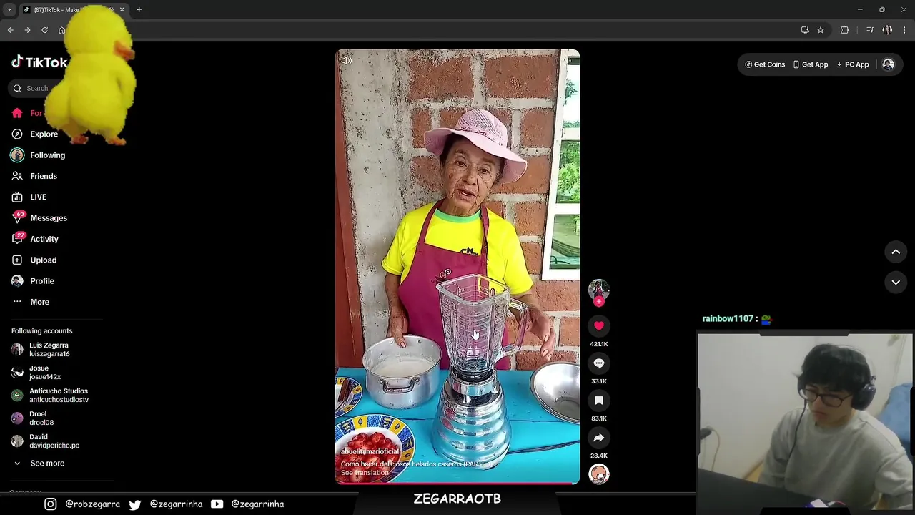Expand See more following accounts
Viewport: 915px width, 515px height.
(x=47, y=463)
